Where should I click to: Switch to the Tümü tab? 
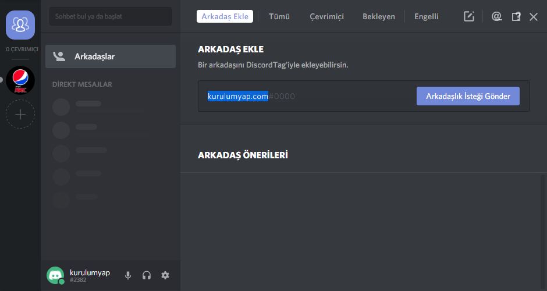(279, 16)
